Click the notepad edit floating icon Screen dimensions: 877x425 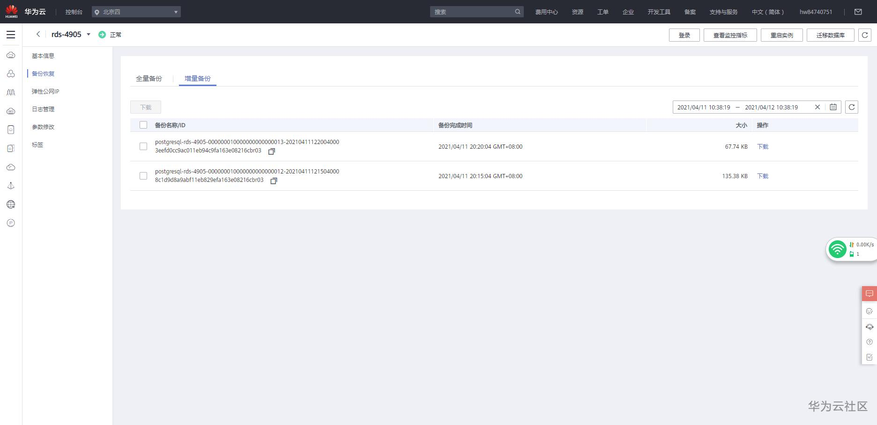870,357
